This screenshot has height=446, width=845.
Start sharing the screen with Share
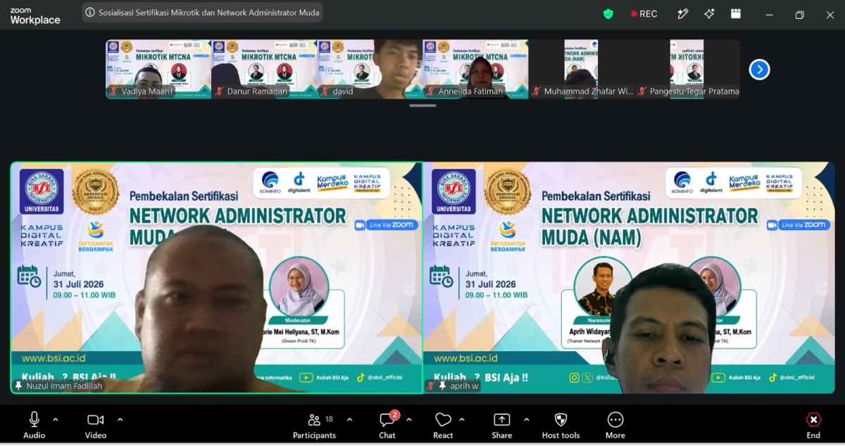(501, 426)
